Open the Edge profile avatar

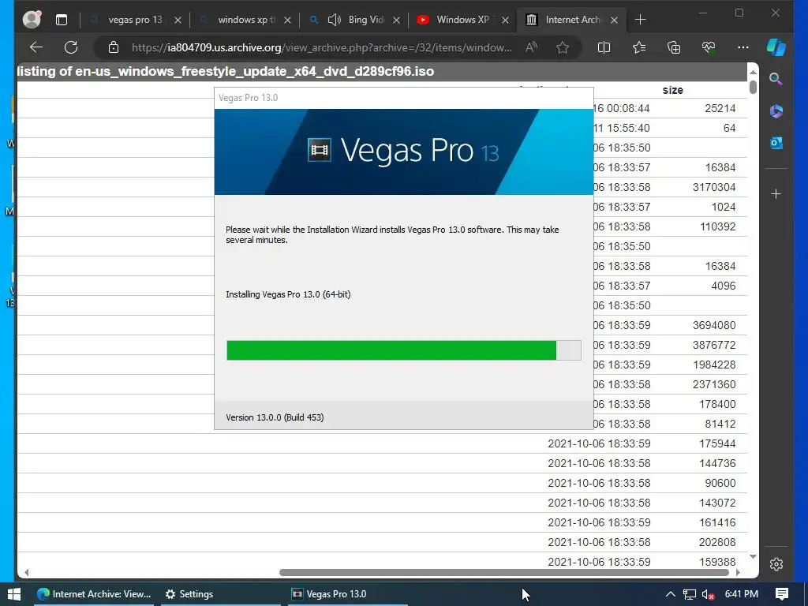pos(32,20)
